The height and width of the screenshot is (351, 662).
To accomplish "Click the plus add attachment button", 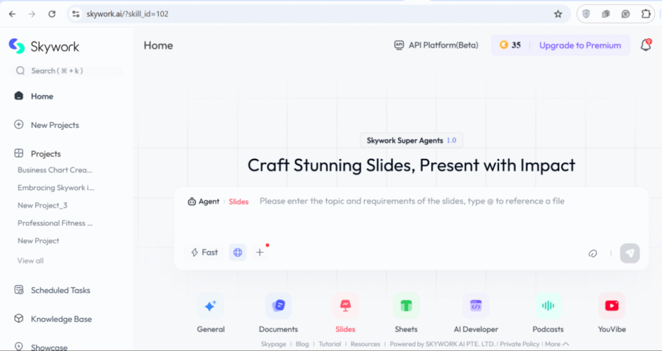I will click(x=260, y=253).
